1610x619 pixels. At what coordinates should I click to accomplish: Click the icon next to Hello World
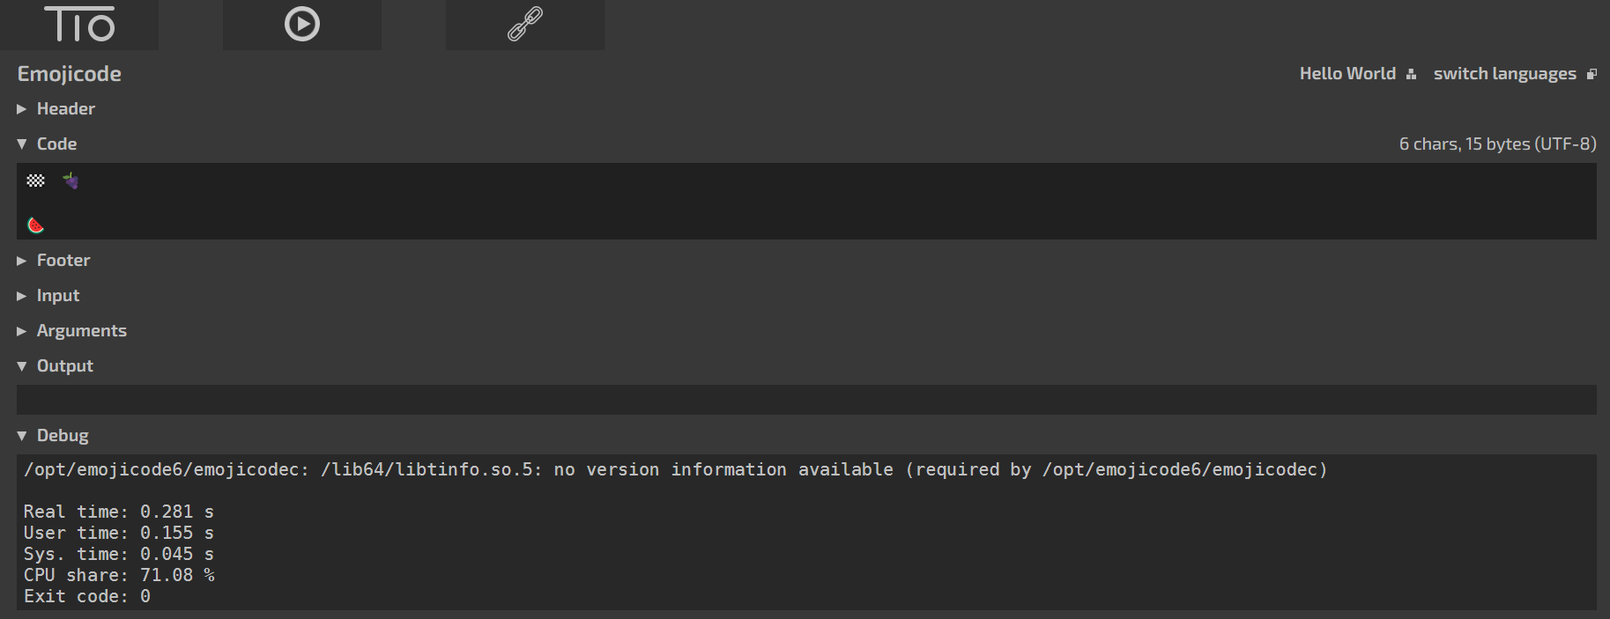[x=1411, y=75]
